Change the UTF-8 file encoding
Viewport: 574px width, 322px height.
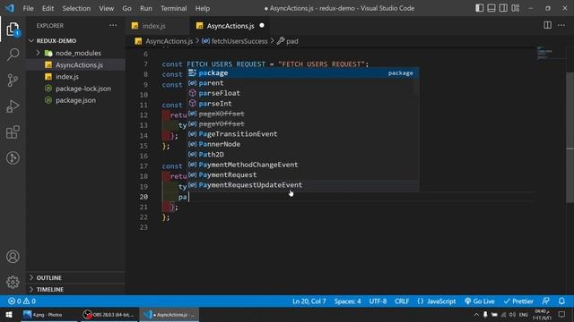378,301
